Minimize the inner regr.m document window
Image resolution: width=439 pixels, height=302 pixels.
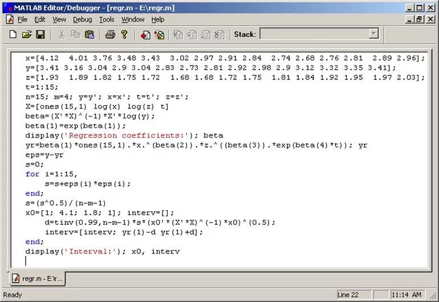tap(410, 19)
